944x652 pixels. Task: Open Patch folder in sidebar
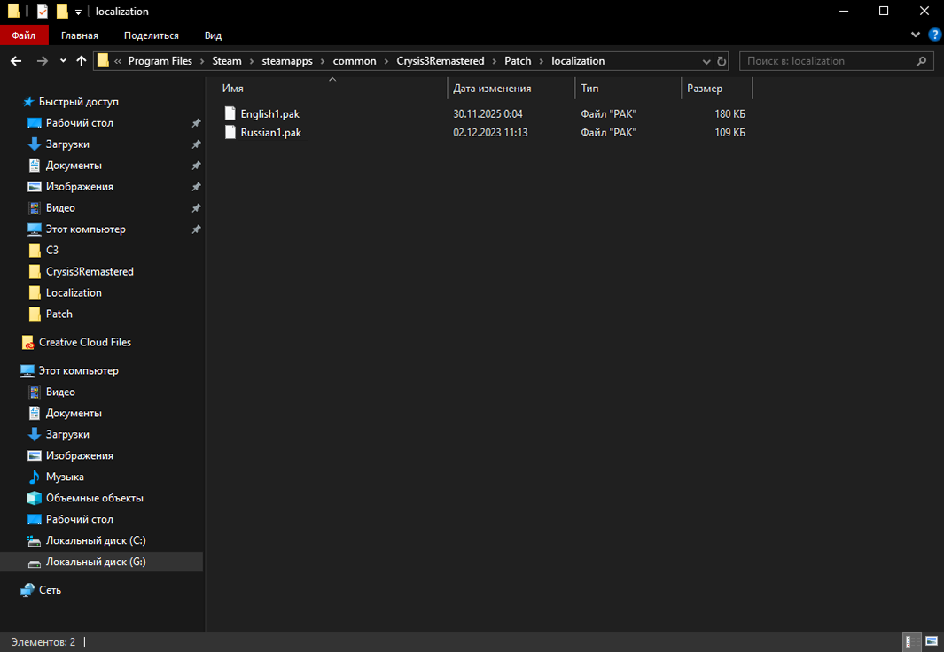click(59, 314)
